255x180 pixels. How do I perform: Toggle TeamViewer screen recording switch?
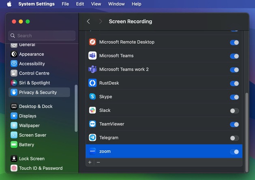[234, 124]
